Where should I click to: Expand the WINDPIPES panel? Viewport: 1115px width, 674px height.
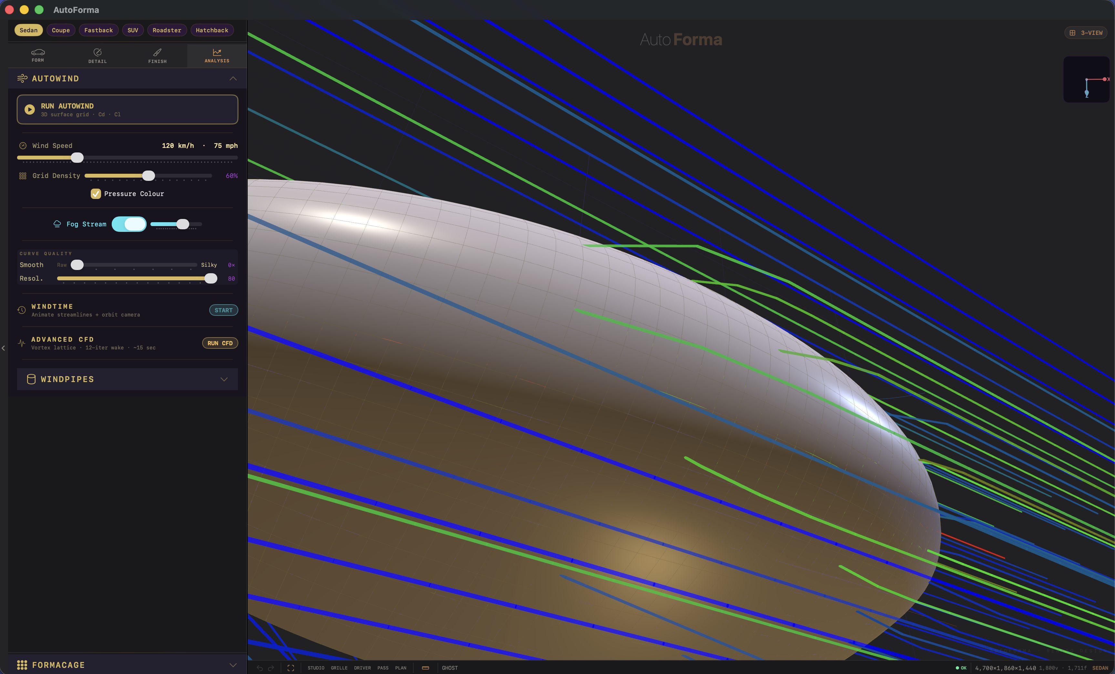pos(224,379)
